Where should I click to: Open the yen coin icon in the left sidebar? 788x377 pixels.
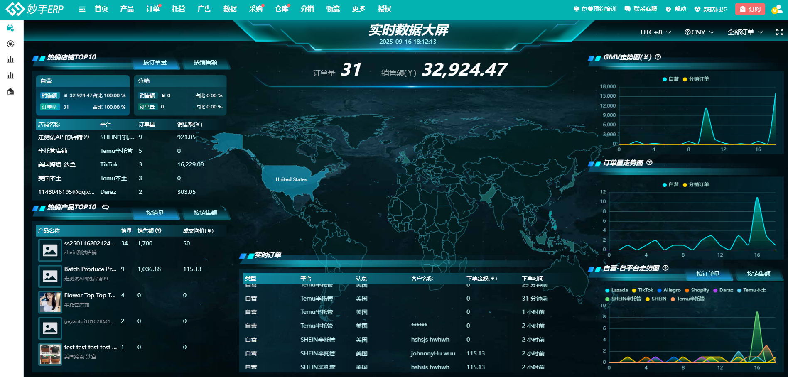(x=10, y=44)
